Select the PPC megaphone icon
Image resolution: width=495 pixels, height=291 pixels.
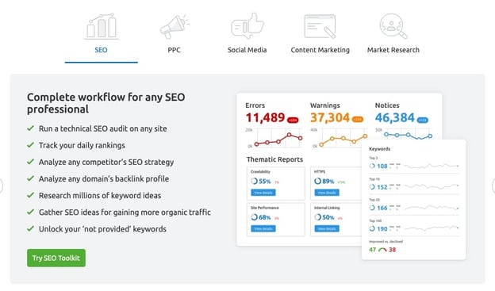pyautogui.click(x=175, y=26)
